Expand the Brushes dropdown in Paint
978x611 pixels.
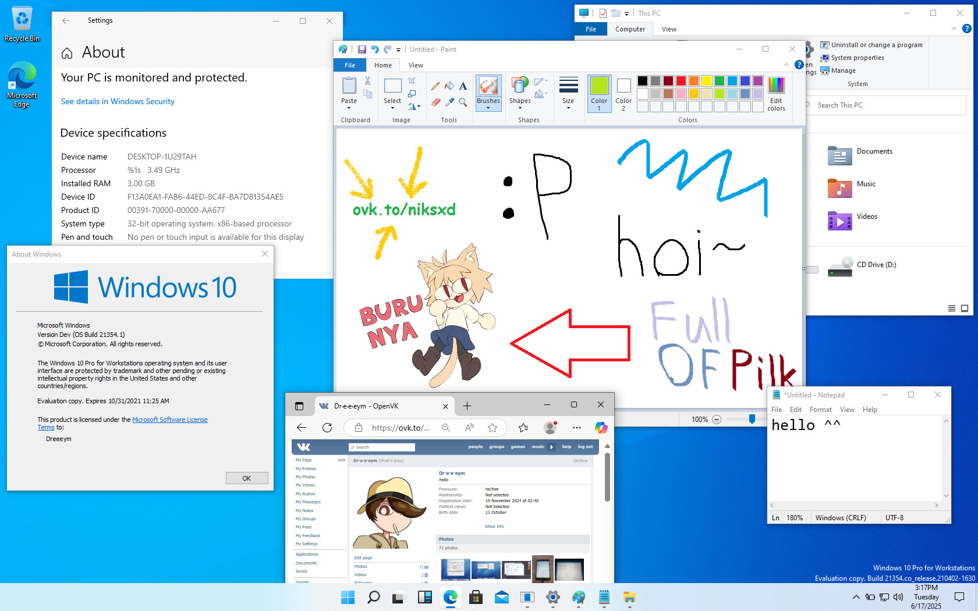[x=488, y=108]
